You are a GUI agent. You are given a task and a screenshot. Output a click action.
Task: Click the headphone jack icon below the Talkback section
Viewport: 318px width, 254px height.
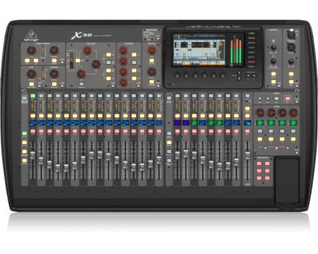(x=297, y=90)
